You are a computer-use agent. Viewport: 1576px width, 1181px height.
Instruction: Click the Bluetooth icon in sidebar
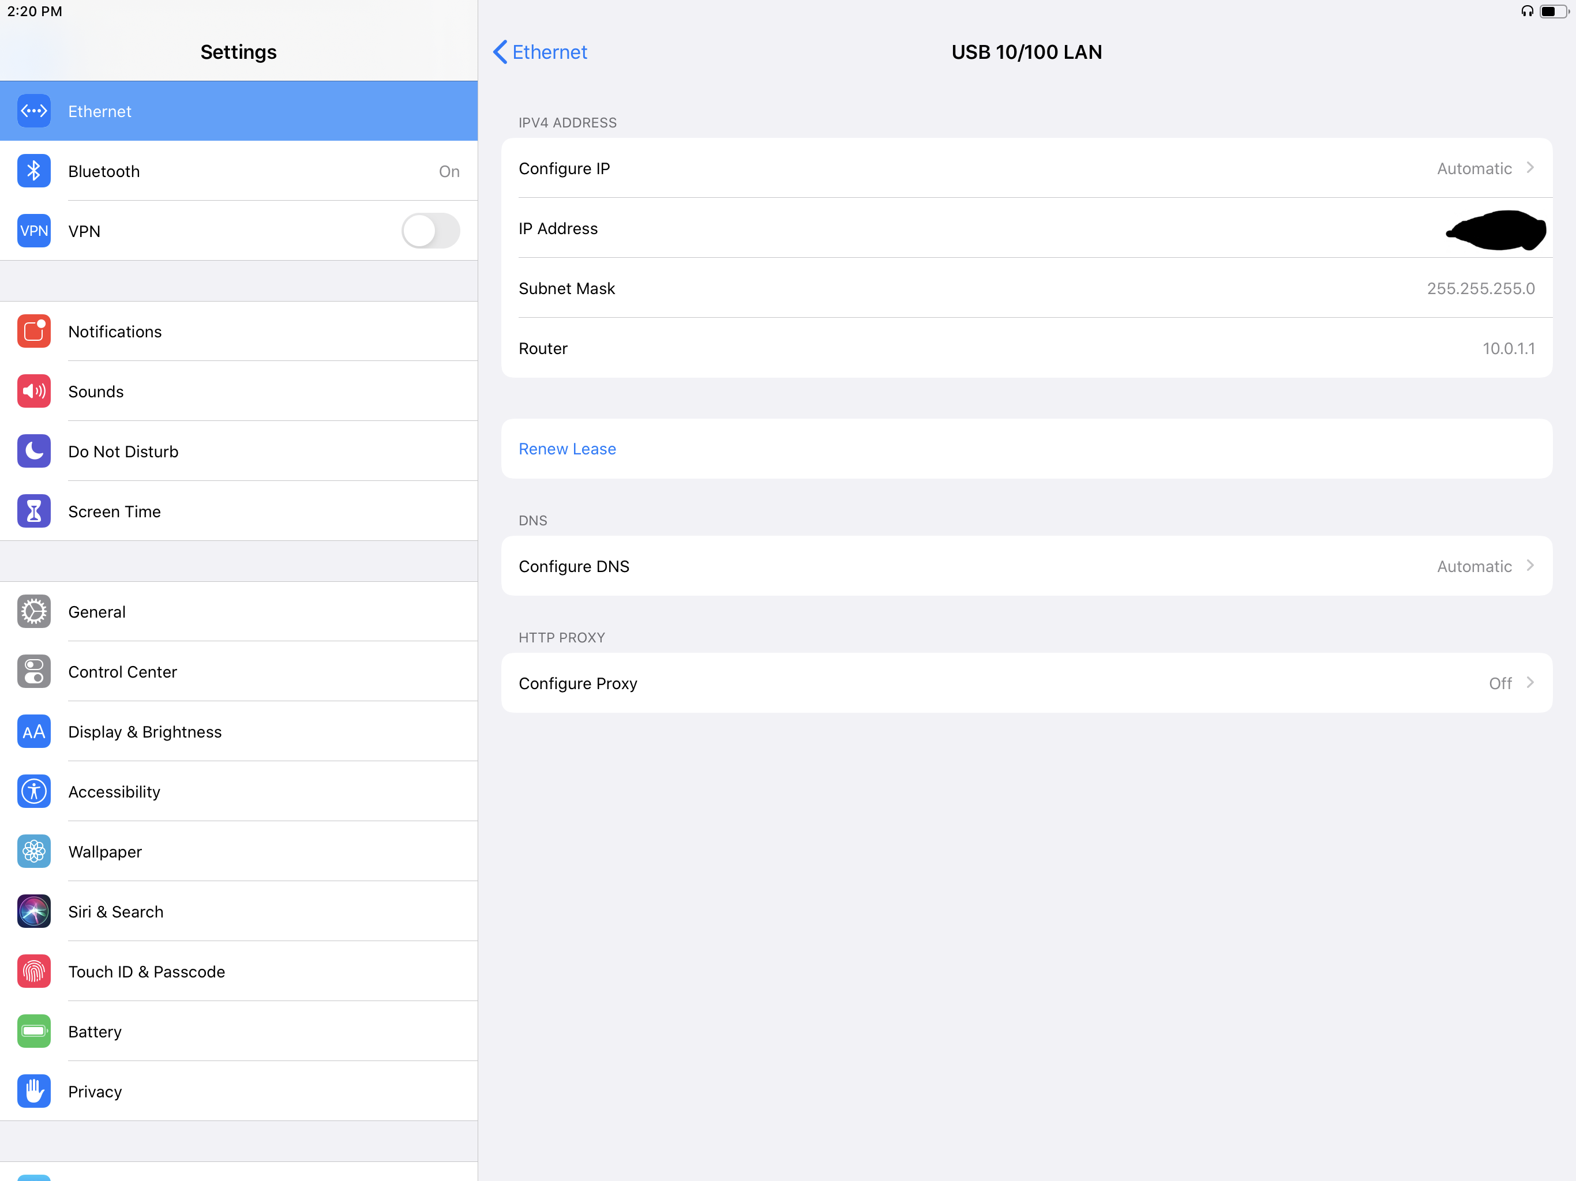33,171
